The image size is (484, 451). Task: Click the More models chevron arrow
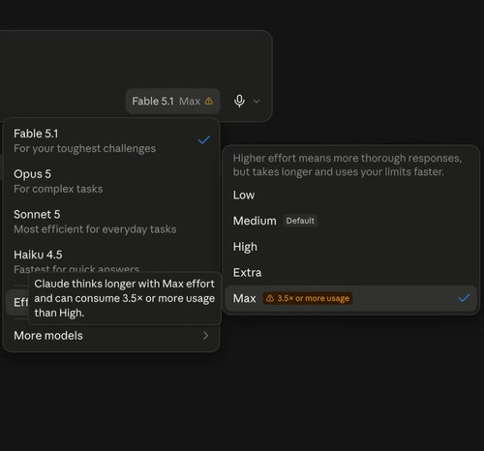205,336
